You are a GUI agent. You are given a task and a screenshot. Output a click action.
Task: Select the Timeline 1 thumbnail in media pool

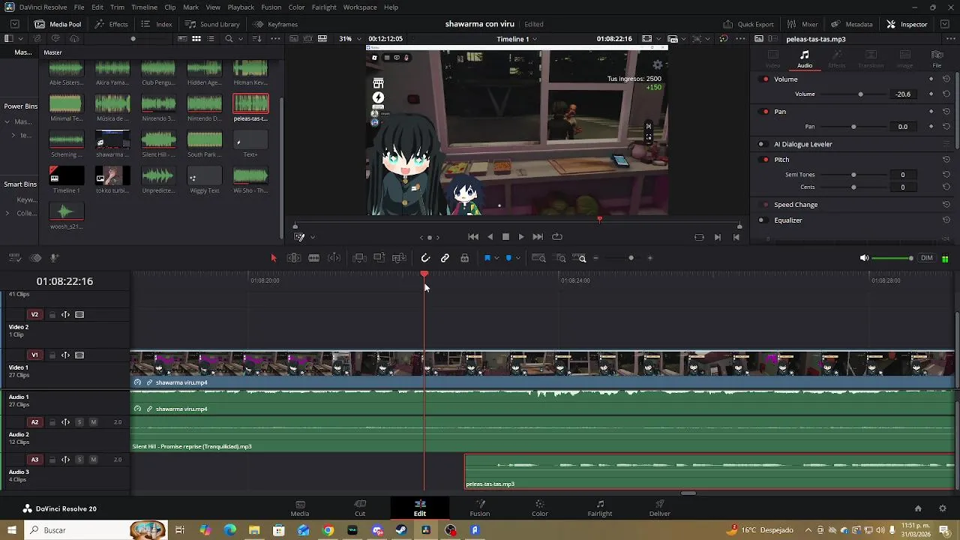point(66,176)
